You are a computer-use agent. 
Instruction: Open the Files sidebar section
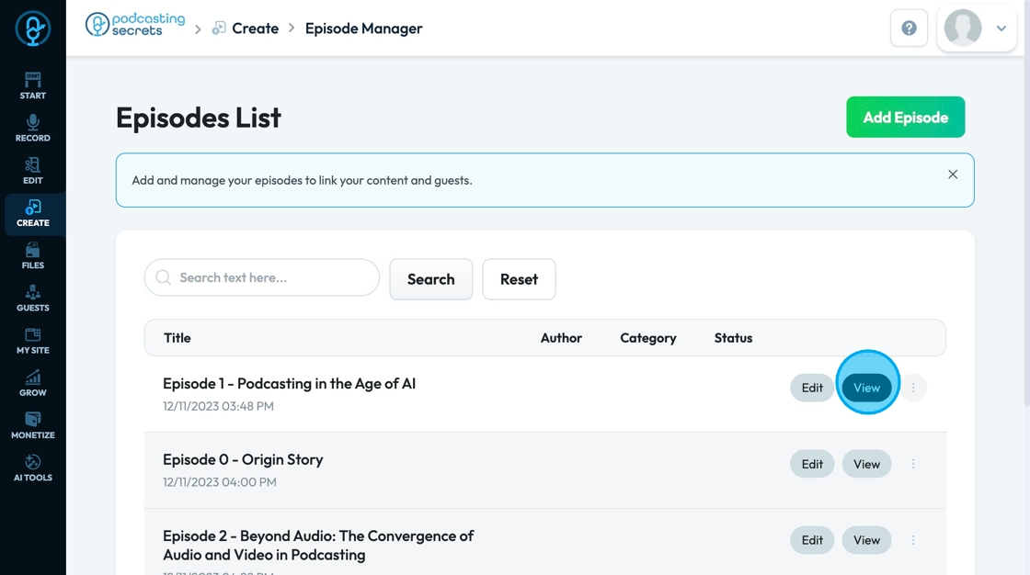click(x=33, y=255)
